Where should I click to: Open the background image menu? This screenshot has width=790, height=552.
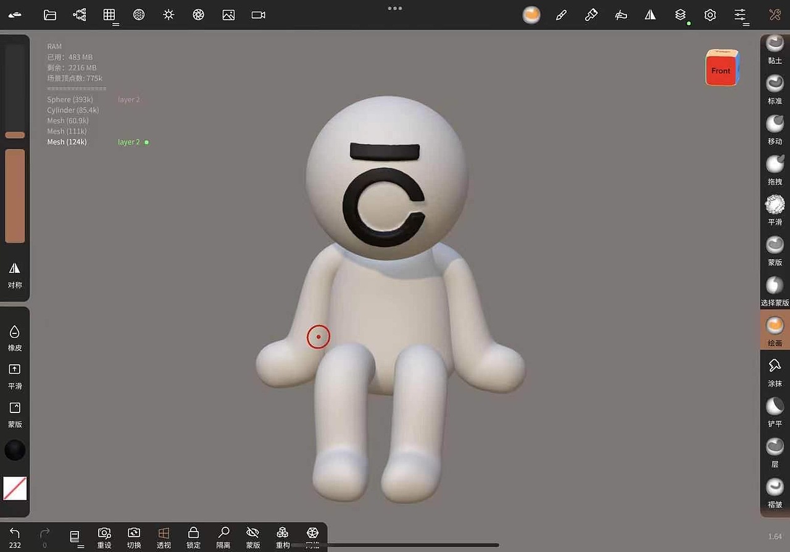tap(228, 15)
